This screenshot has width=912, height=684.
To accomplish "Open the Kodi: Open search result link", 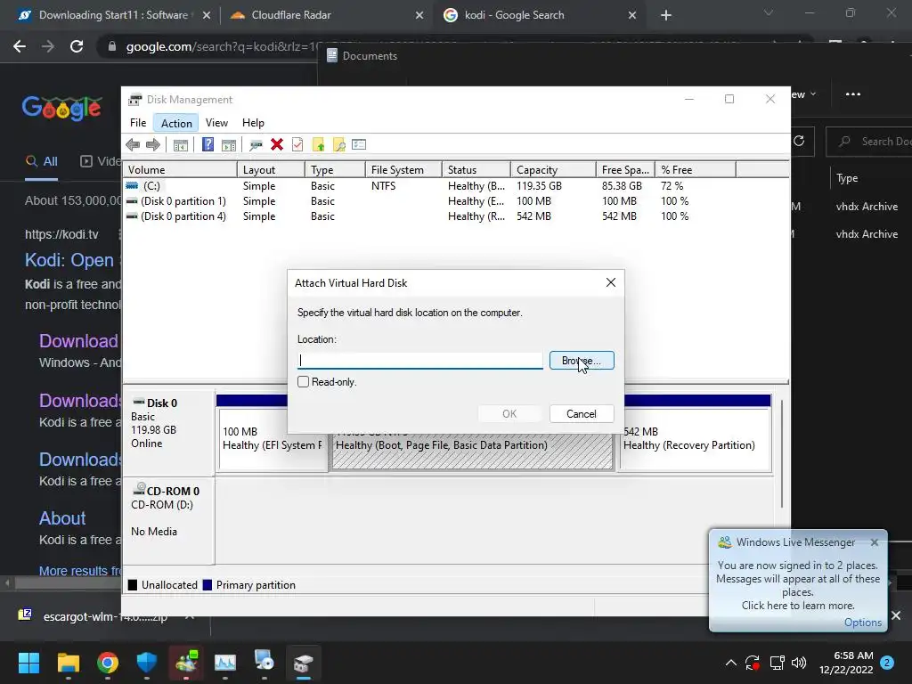I will click(69, 260).
